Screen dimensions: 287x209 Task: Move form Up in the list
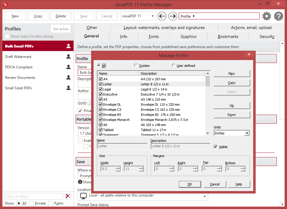click(x=231, y=105)
